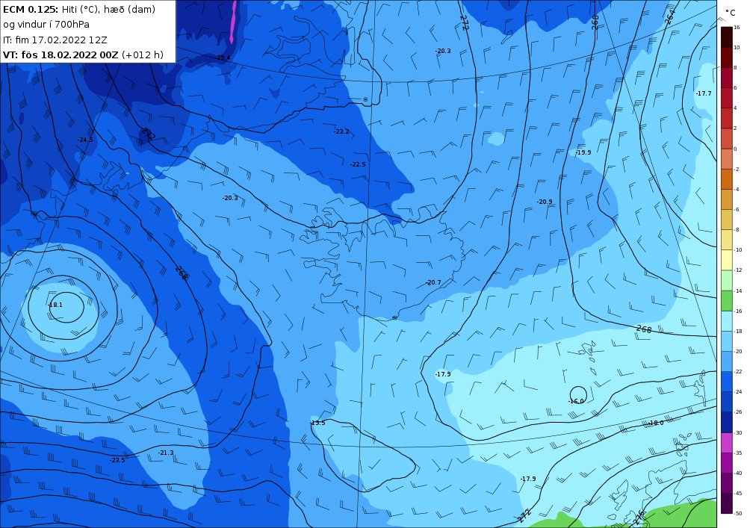The height and width of the screenshot is (528, 747).
Task: Click the subtitle 'og vindur í 700hPa'
Action: [x=46, y=25]
